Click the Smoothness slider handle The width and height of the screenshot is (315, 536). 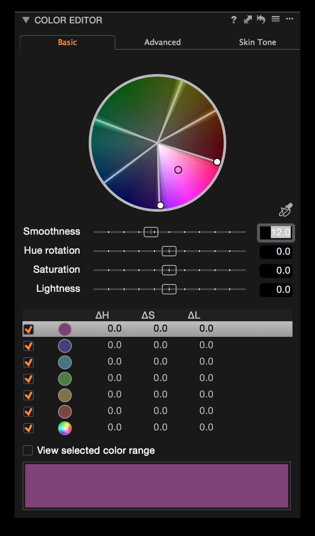(x=151, y=232)
